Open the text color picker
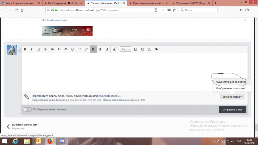Viewport: 258px width, 145px height. 115,49
